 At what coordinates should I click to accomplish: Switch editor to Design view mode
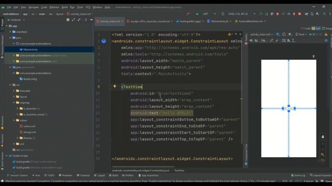[x=327, y=28]
